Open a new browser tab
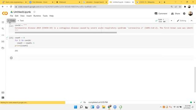The width and height of the screenshot is (196, 110). click(x=164, y=2)
